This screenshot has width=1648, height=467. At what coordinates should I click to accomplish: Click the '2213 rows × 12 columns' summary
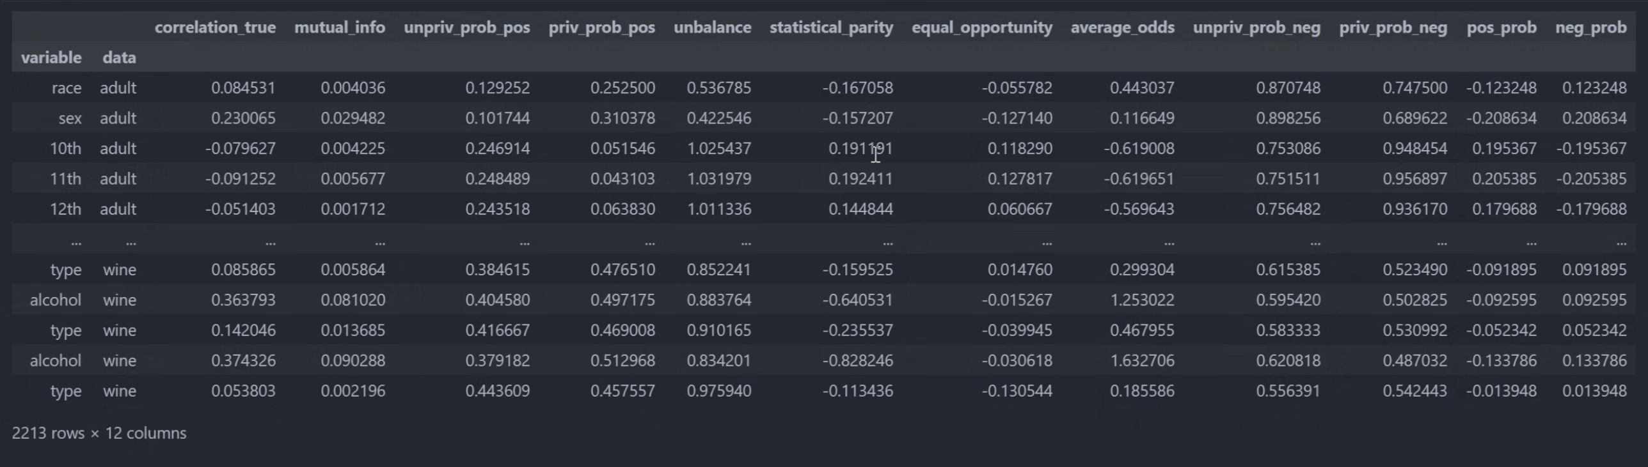pyautogui.click(x=99, y=433)
